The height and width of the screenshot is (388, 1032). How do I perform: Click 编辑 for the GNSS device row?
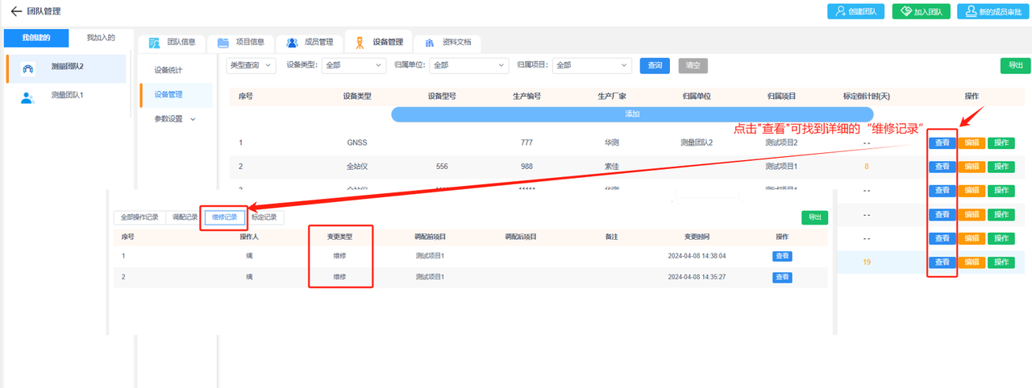tap(972, 143)
